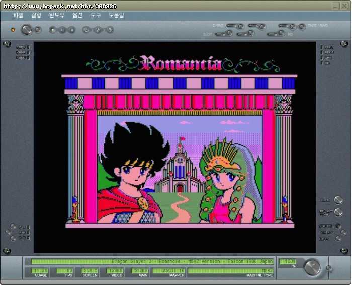
Task: Click the CONTROL button
Action: click(x=343, y=232)
